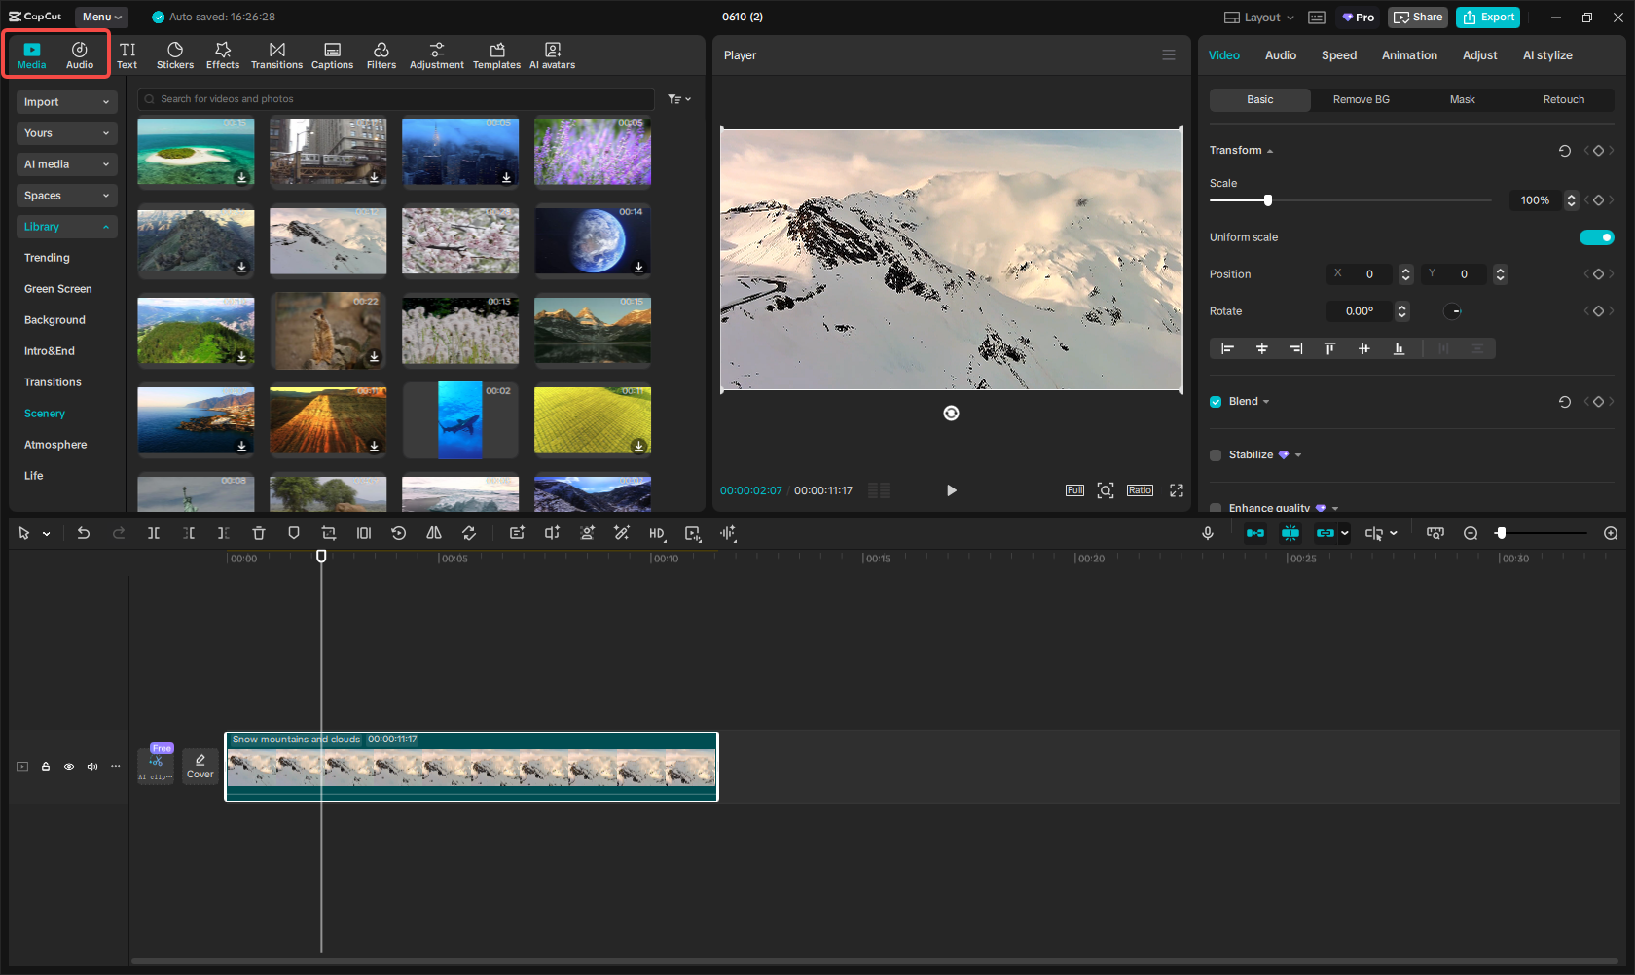Enable the Stabilize checkbox
This screenshot has width=1635, height=975.
point(1216,455)
